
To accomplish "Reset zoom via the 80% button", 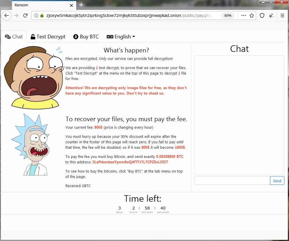I will [228, 15].
